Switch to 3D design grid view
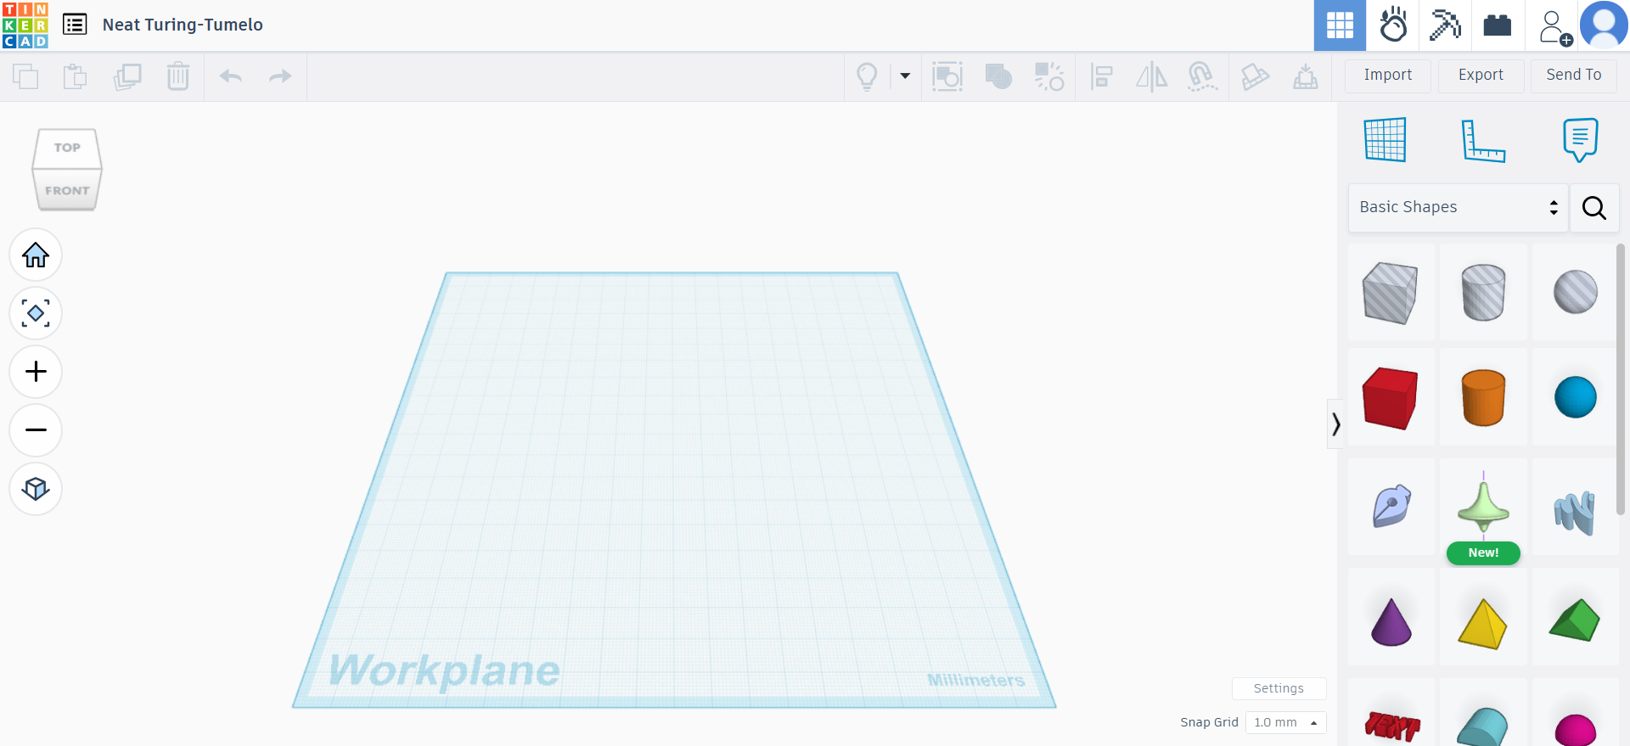Screen dimensions: 1630x746 pyautogui.click(x=1340, y=25)
